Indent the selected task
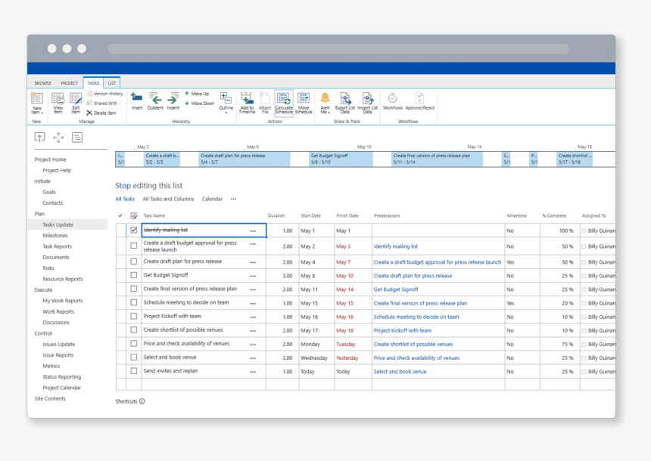The height and width of the screenshot is (461, 651). [x=173, y=101]
